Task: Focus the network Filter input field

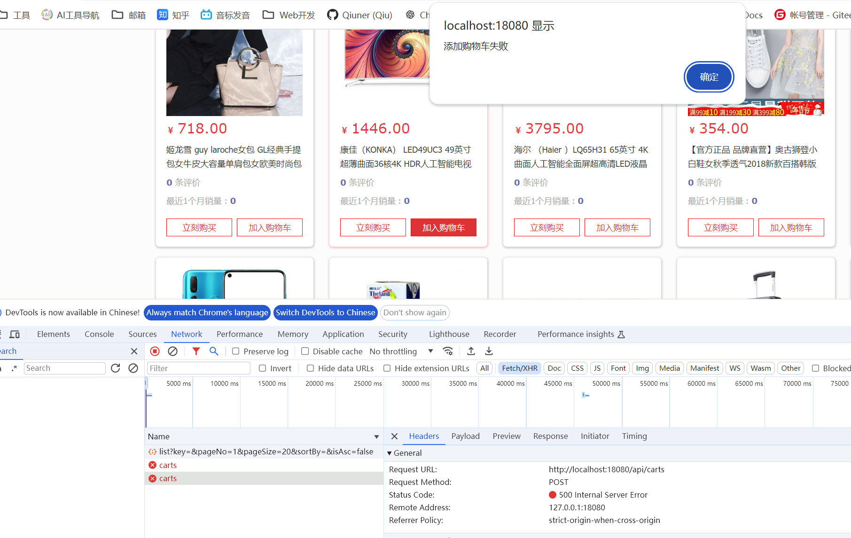Action: pyautogui.click(x=199, y=368)
